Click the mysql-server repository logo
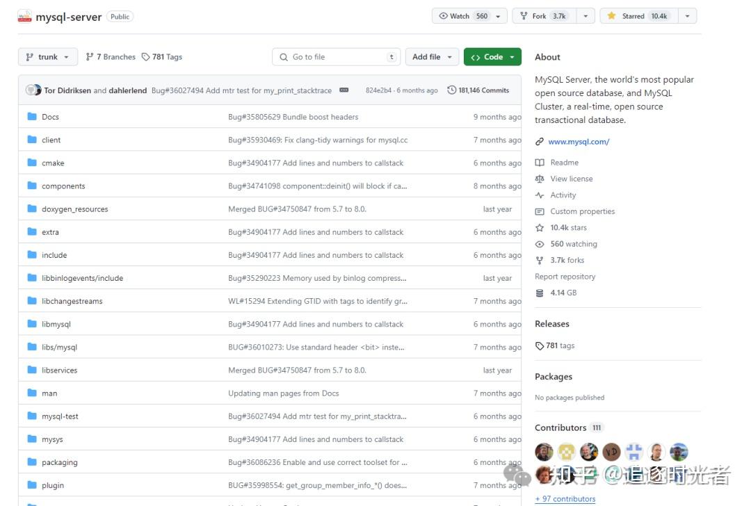751x506 pixels. 24,17
